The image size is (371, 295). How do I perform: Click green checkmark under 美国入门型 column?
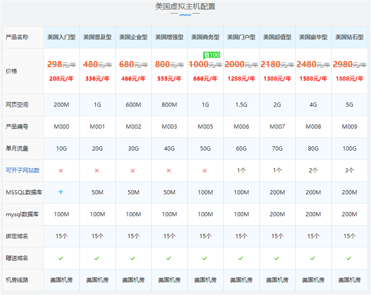[61, 258]
